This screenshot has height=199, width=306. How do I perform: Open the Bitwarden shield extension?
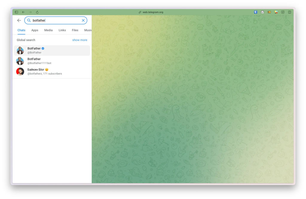click(256, 12)
